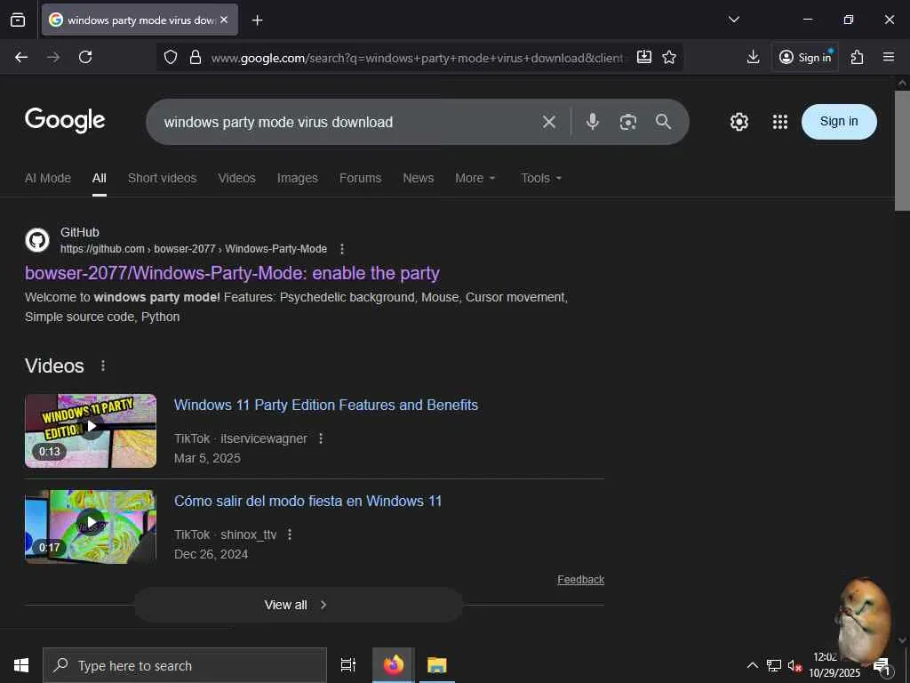910x683 pixels.
Task: Open tracking protection shield icon
Action: [x=170, y=57]
